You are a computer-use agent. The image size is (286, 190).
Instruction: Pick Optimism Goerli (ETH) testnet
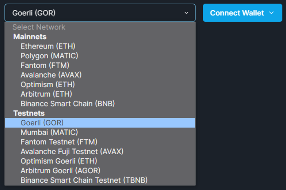pyautogui.click(x=59, y=161)
